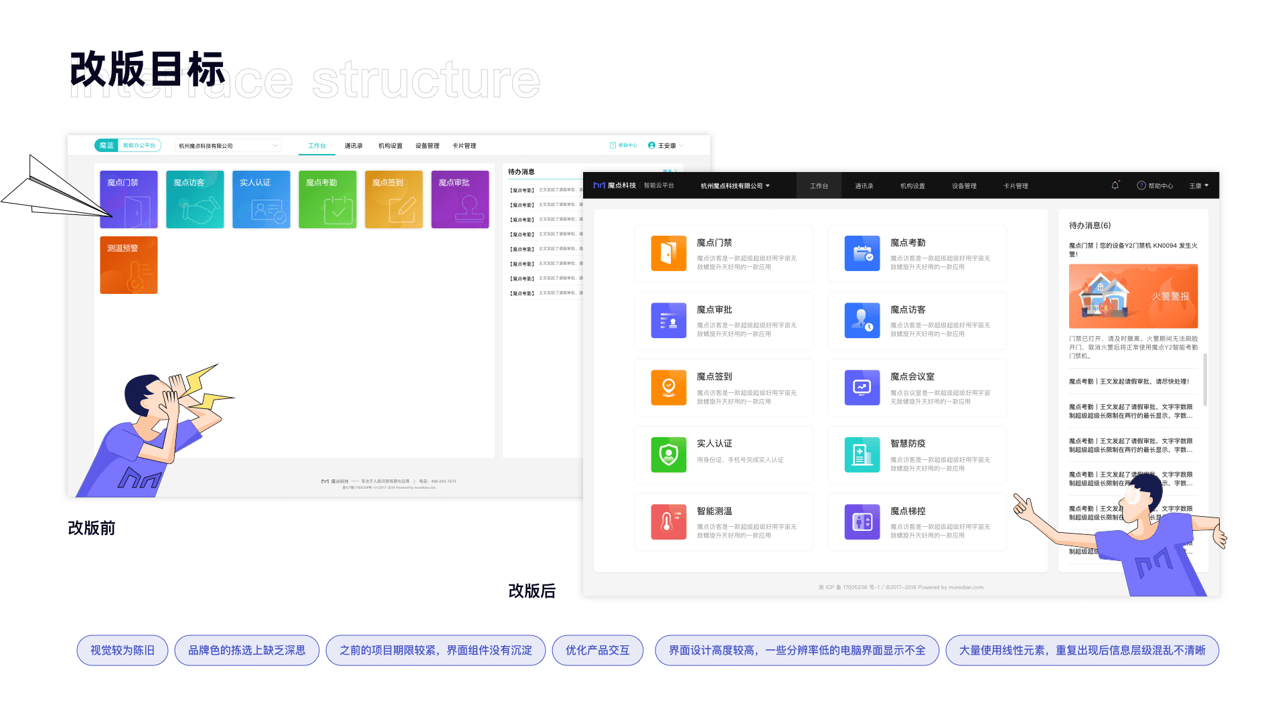Expand company selector in old design header
This screenshot has width=1286, height=723.
coord(228,145)
